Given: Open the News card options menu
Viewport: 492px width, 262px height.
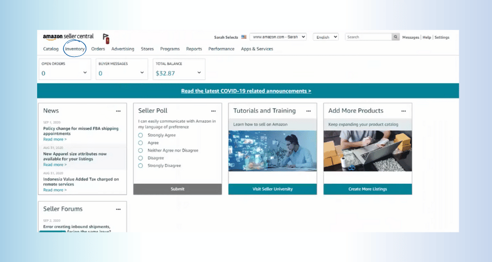Looking at the screenshot, I should [x=118, y=111].
